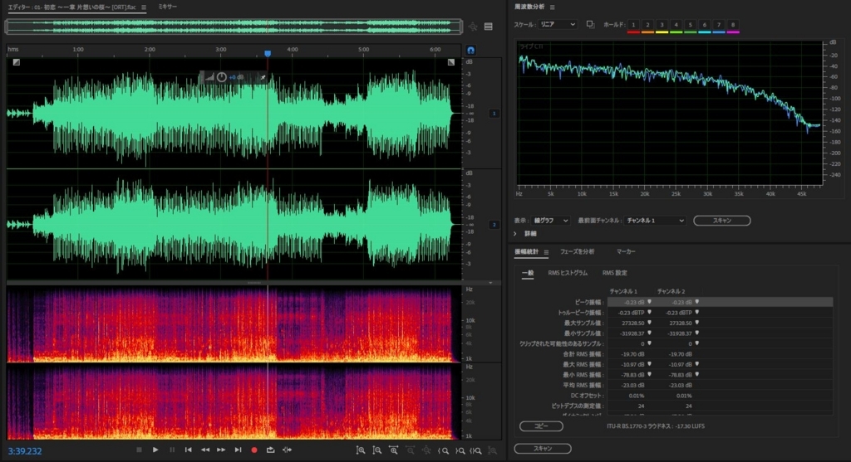Start recording with the red Record button

click(254, 450)
